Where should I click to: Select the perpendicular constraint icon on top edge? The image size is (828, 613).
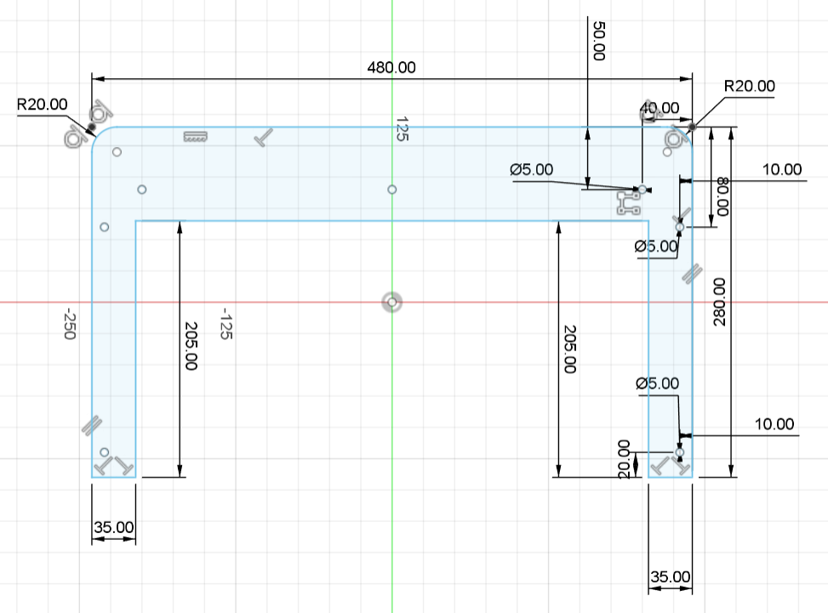point(264,138)
